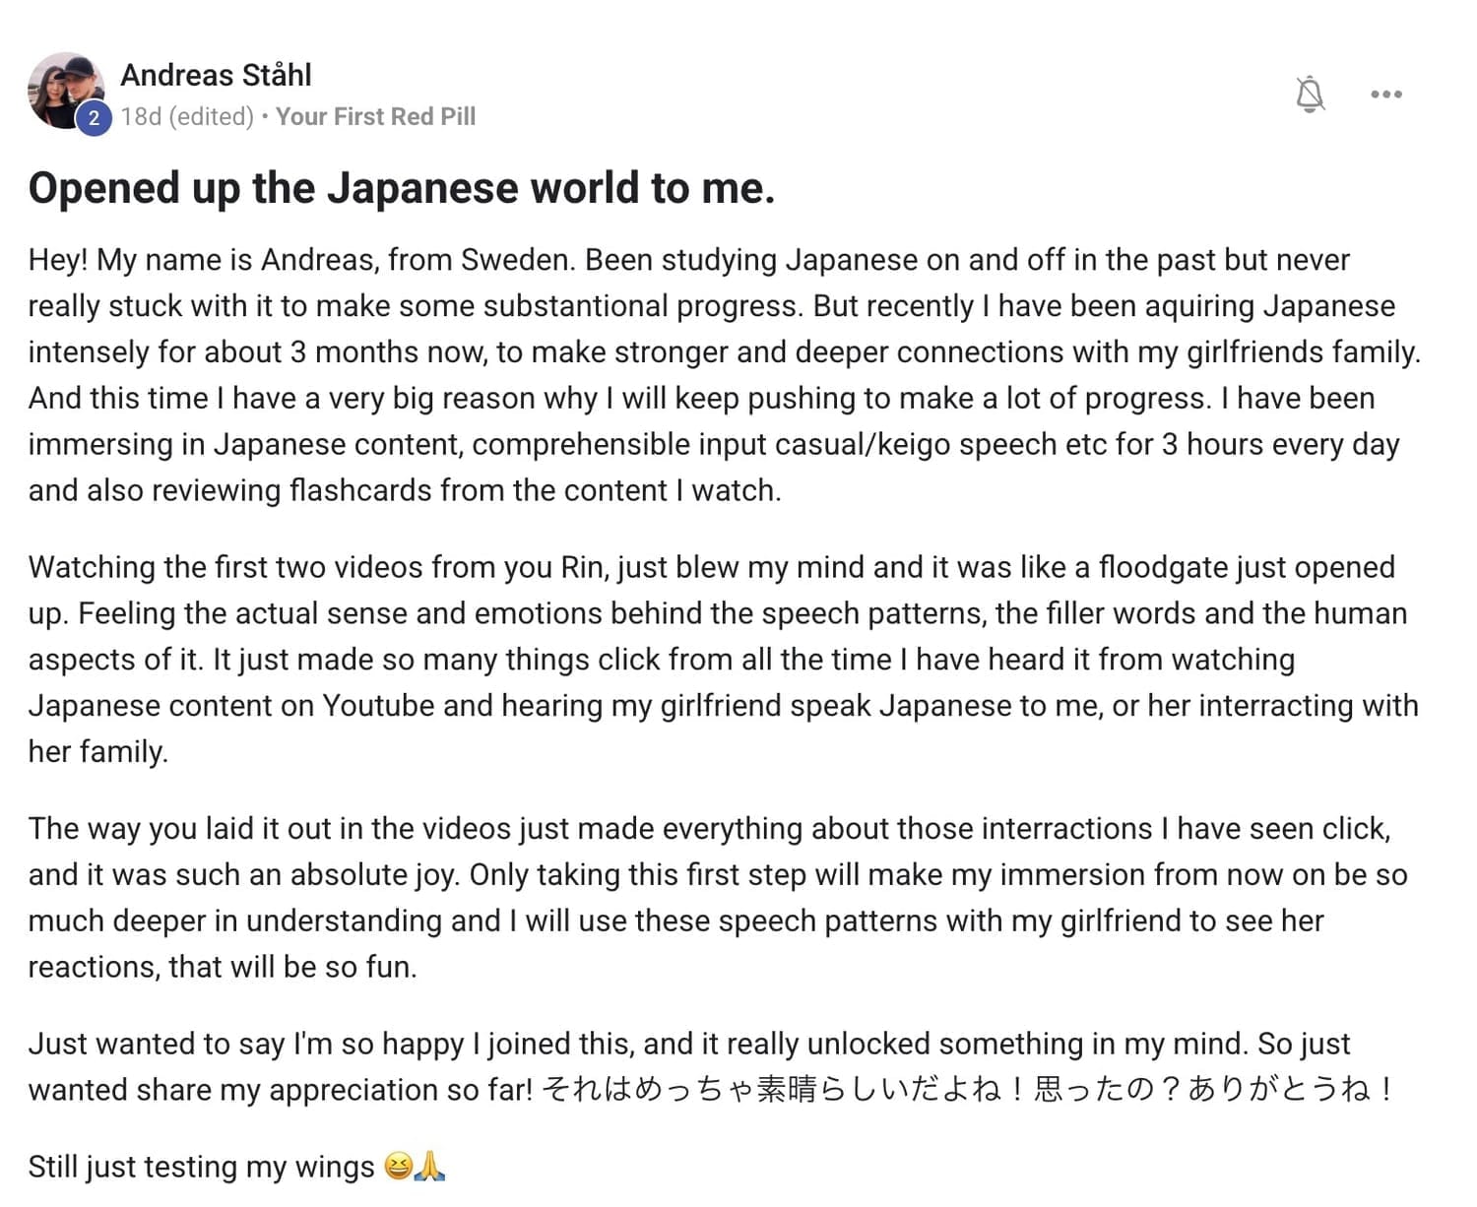Click Andreas Ståhl's profile avatar

coord(63,89)
